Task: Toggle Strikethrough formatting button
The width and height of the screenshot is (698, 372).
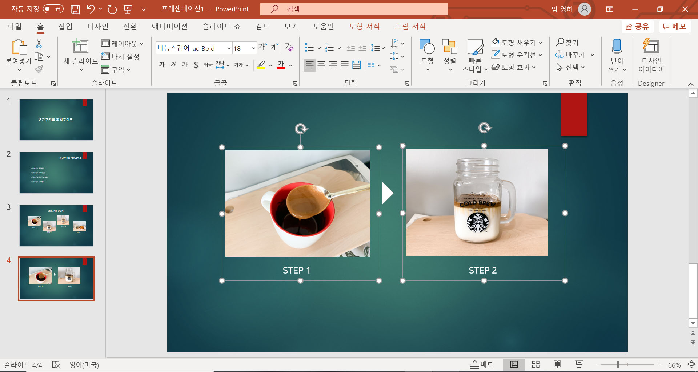Action: coord(208,65)
